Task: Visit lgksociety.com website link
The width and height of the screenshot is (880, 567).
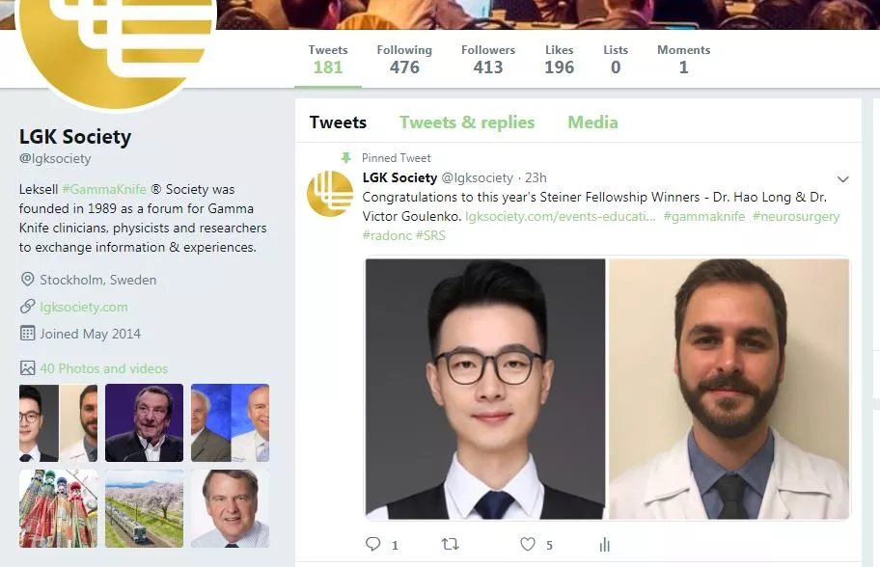Action: tap(84, 307)
